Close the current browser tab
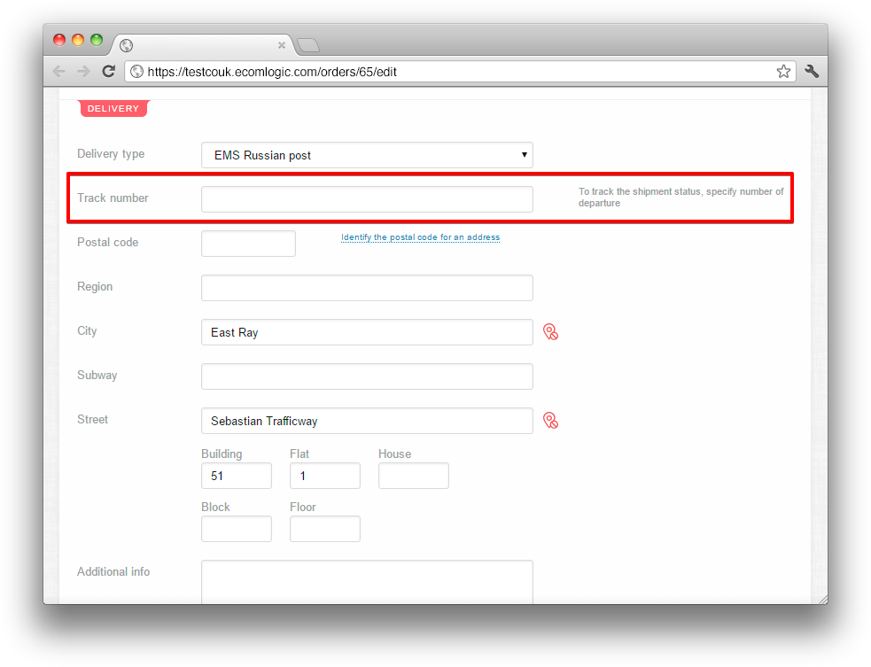871x667 pixels. tap(282, 45)
